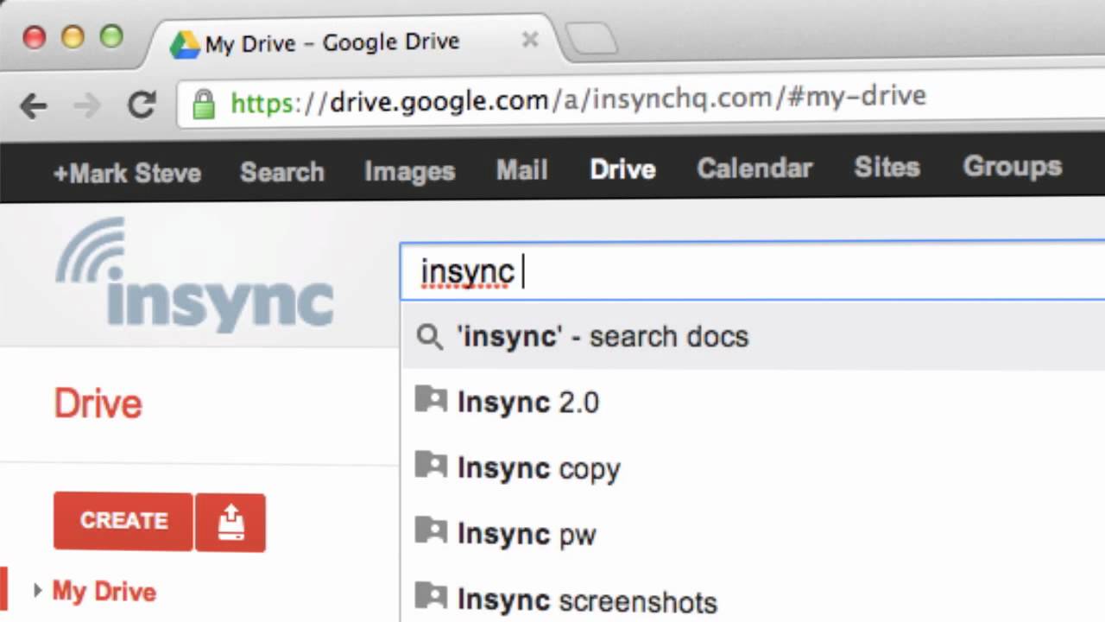Choose Insync screenshots suggestion
Image resolution: width=1105 pixels, height=622 pixels.
pos(587,600)
